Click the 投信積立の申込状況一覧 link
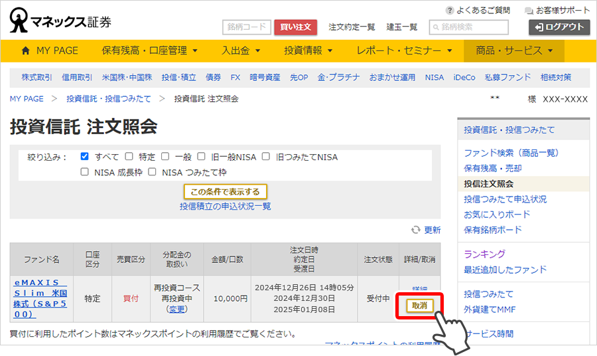Viewport: 597px width, 356px height. click(225, 206)
